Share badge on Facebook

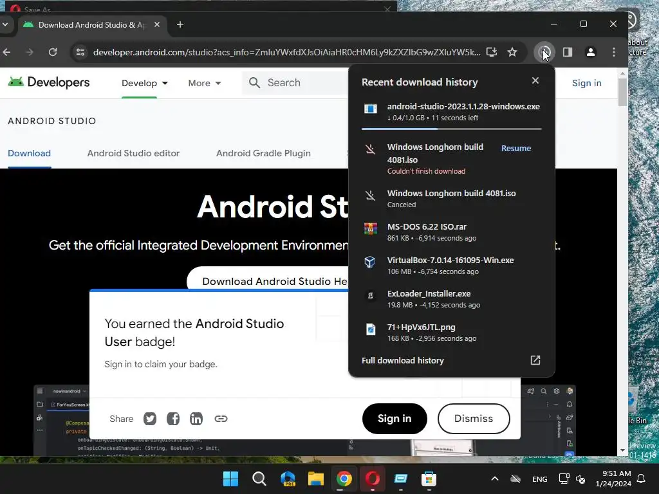(172, 419)
